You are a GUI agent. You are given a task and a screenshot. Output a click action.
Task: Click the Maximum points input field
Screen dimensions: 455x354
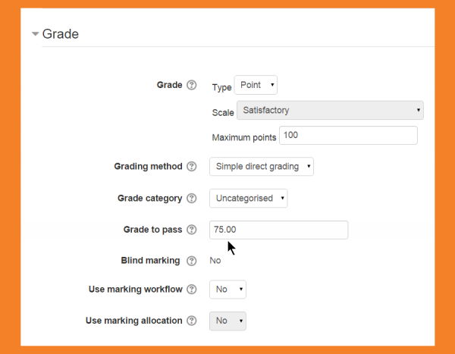point(348,136)
